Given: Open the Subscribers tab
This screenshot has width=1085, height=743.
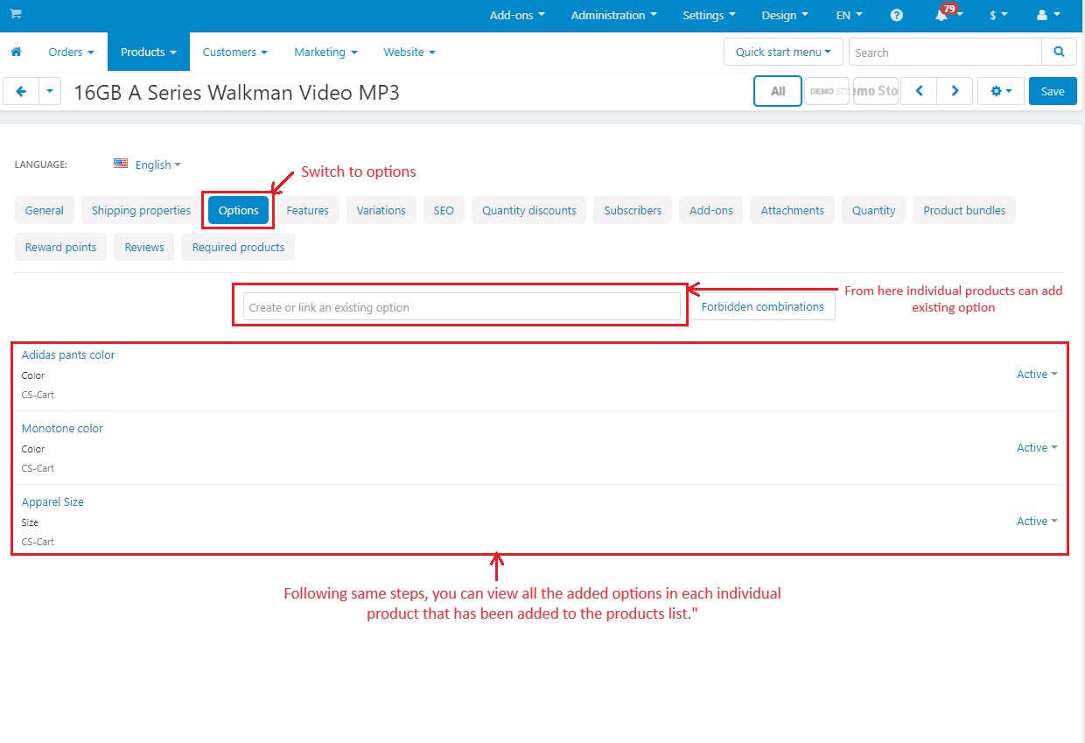Looking at the screenshot, I should 633,210.
